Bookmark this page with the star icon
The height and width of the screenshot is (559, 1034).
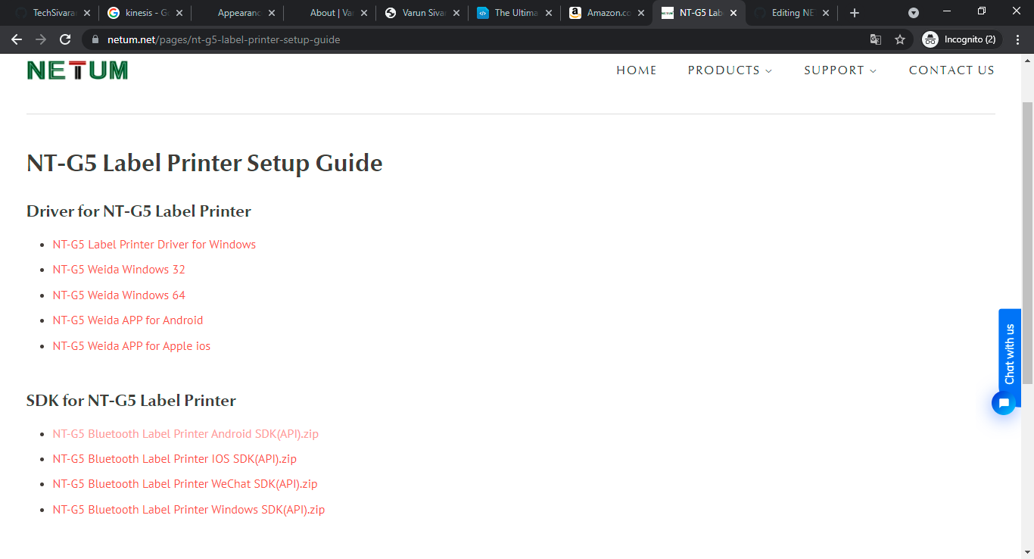[899, 39]
